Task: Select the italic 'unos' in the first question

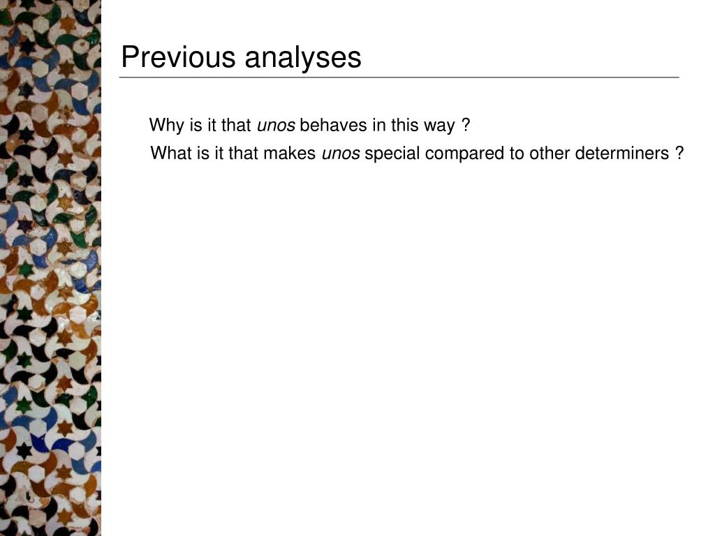Action: point(276,126)
